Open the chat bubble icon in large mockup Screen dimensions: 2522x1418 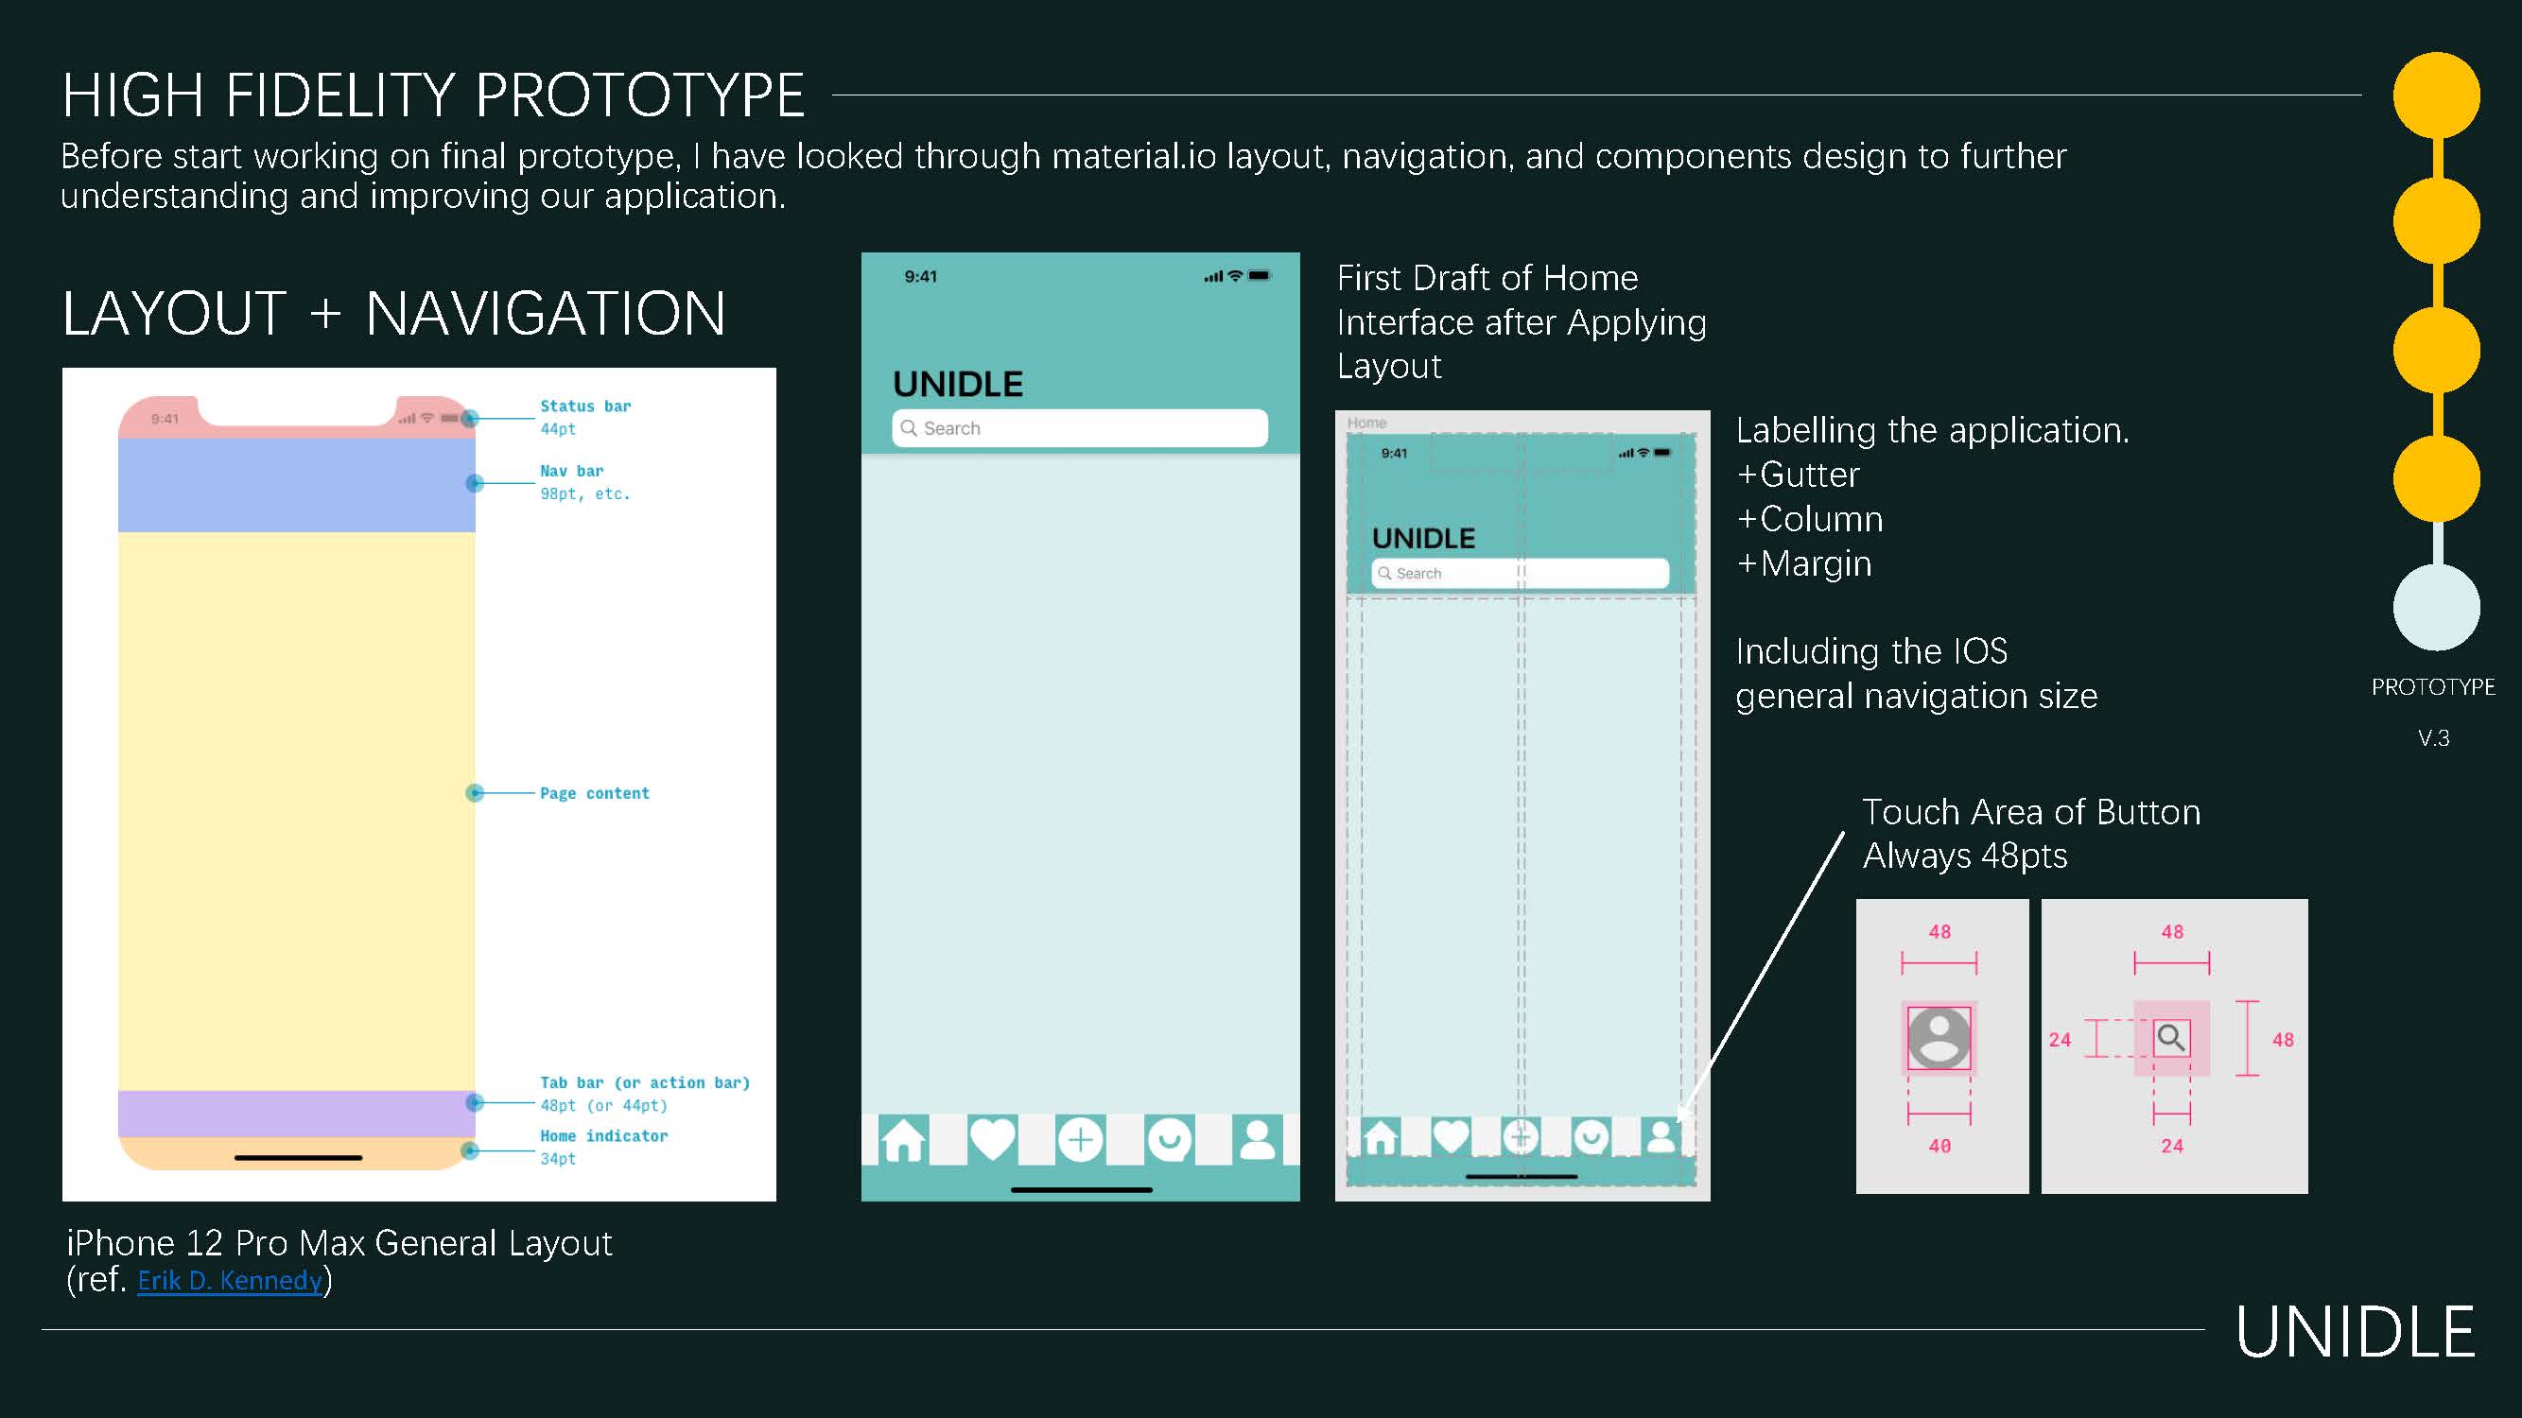point(1169,1139)
